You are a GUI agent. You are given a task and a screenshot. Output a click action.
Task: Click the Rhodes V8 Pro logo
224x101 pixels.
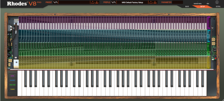point(24,4)
